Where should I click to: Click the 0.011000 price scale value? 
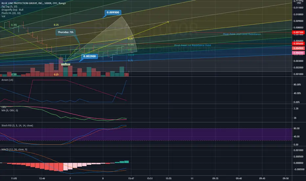click(298, 8)
